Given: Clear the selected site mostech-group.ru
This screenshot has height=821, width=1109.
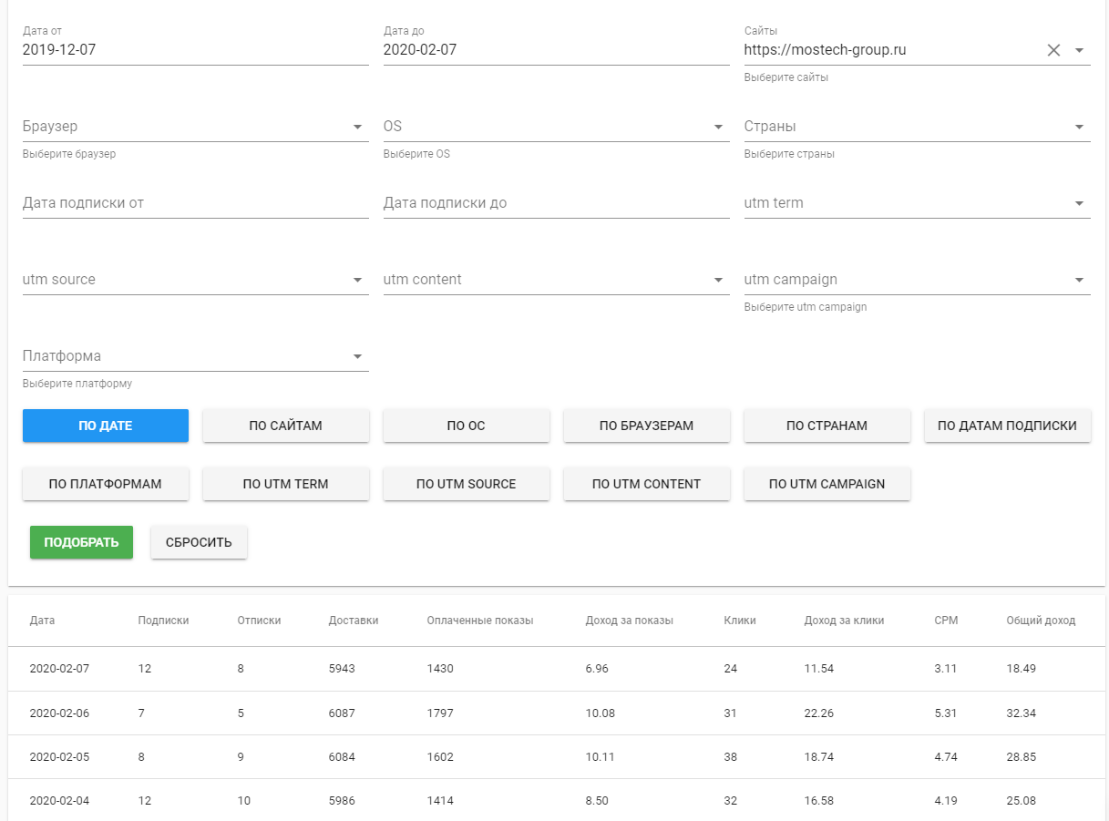Looking at the screenshot, I should click(x=1053, y=50).
